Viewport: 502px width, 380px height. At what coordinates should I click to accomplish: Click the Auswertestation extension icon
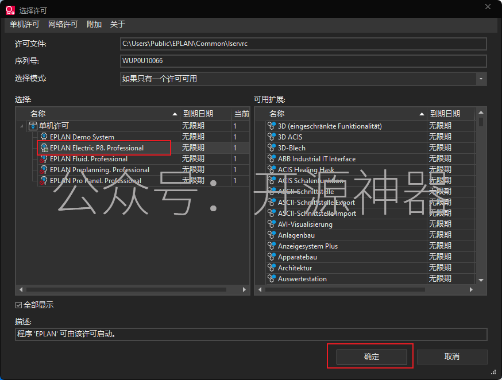tap(272, 278)
